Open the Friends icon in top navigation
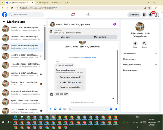This screenshot has height=130, width=163. 88,15
